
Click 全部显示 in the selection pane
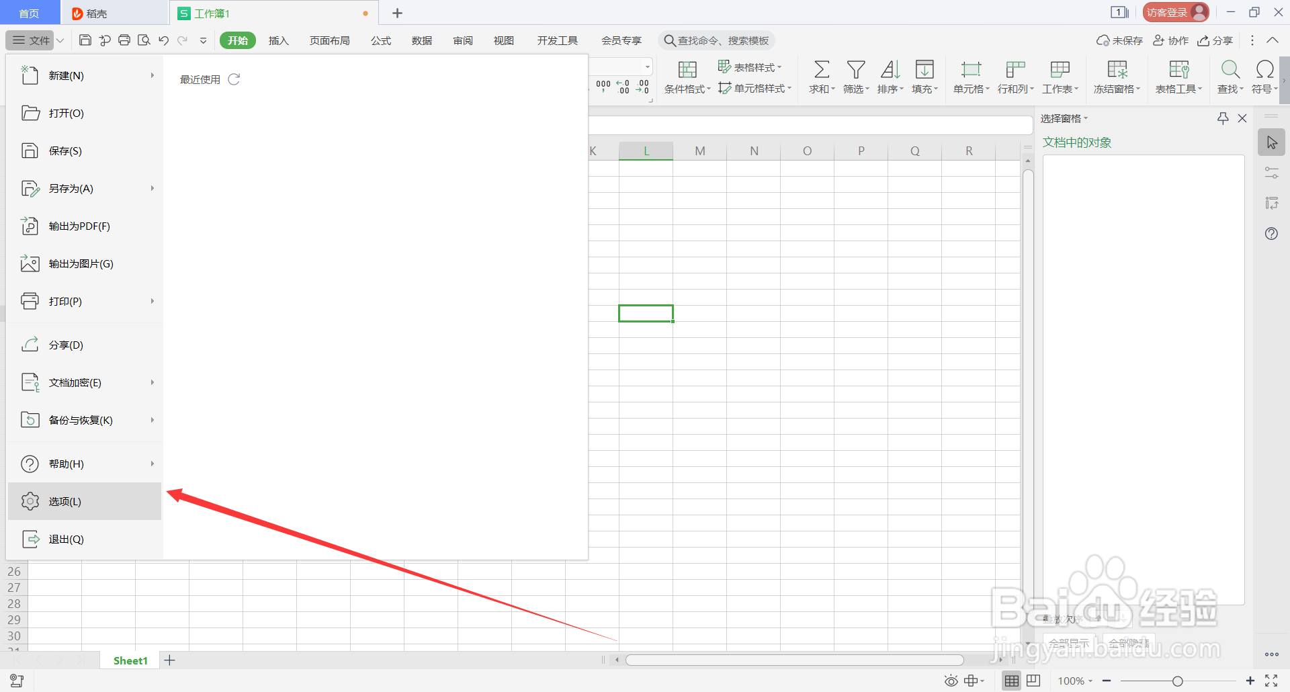point(1068,642)
